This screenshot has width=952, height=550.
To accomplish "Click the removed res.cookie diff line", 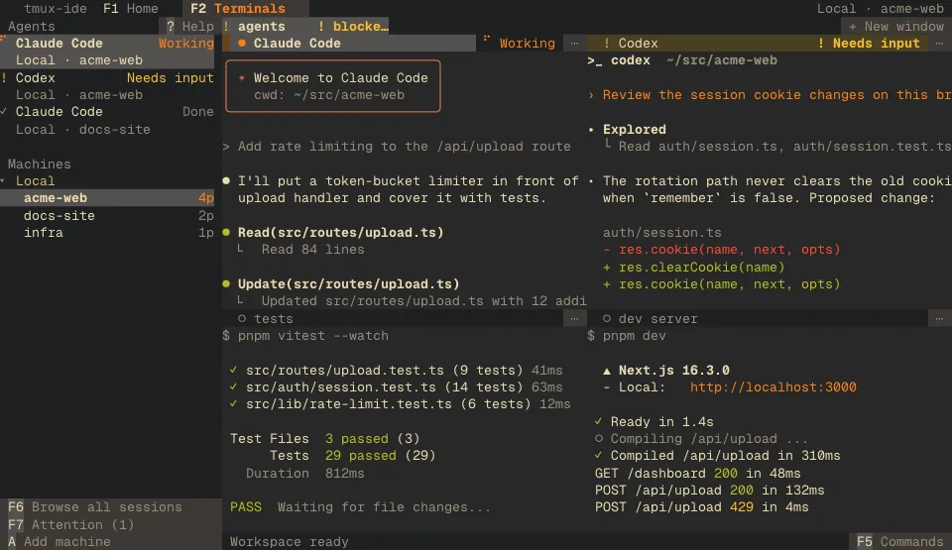I will coord(721,250).
